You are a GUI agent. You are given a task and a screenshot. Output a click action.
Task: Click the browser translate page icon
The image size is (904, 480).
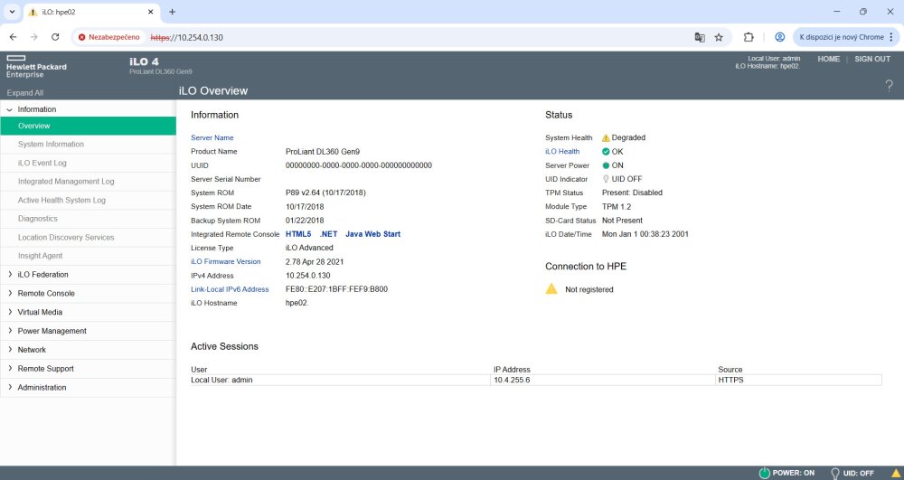[699, 37]
